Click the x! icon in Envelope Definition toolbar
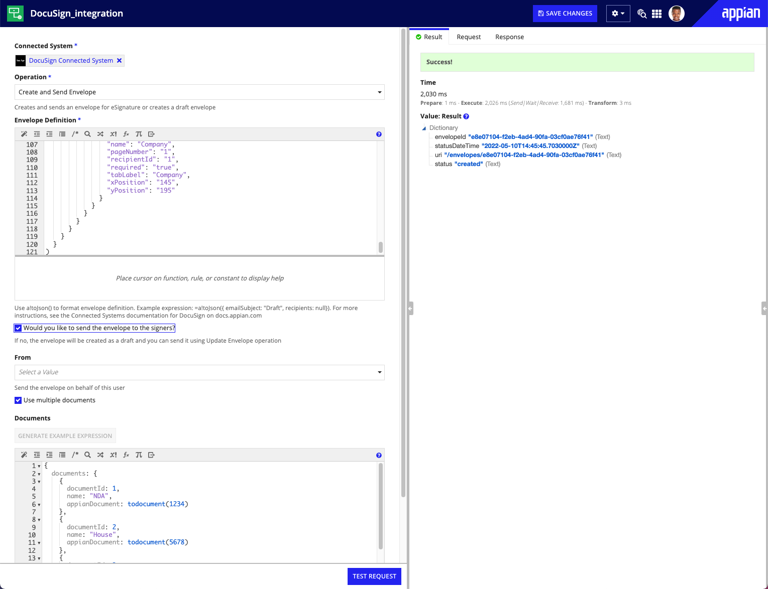Image resolution: width=768 pixels, height=589 pixels. coord(113,134)
